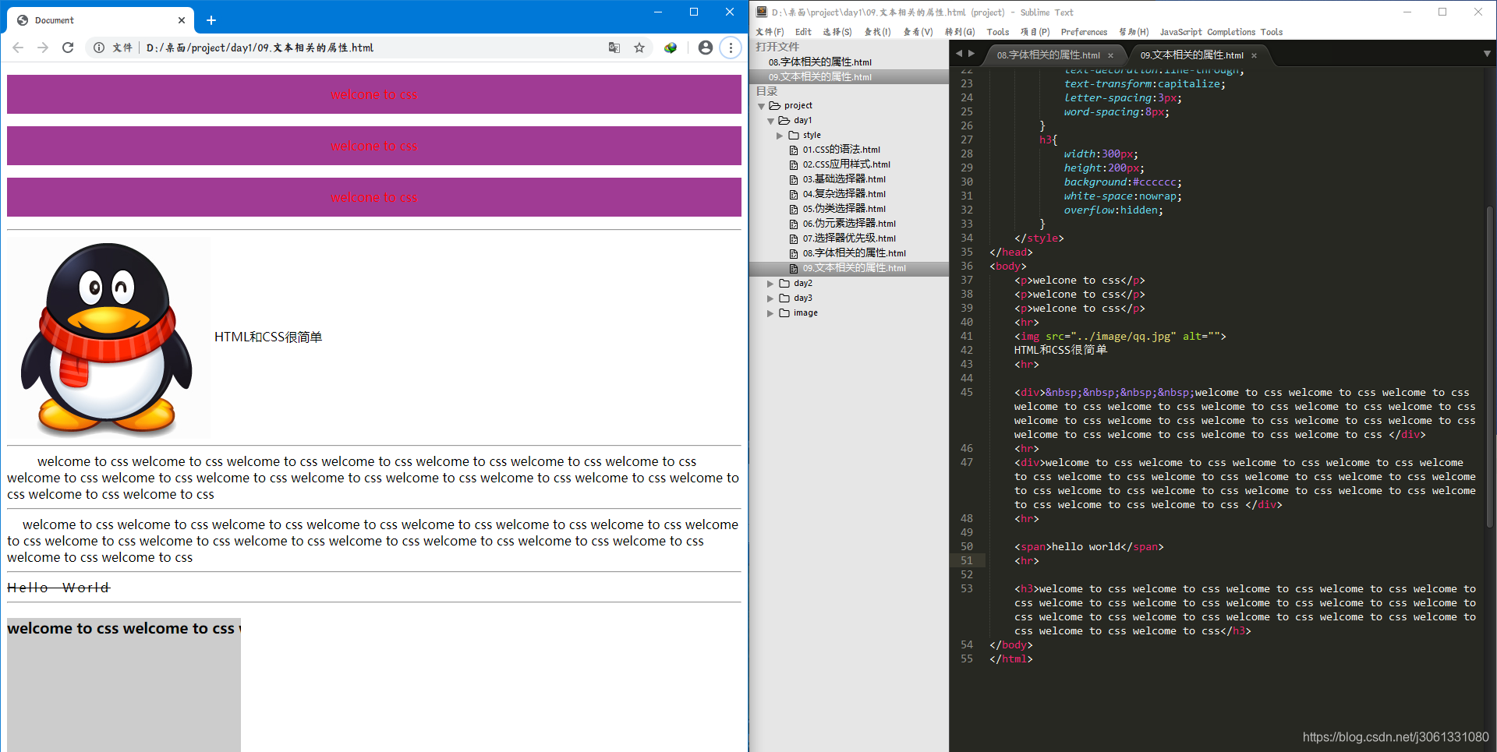
Task: Click the day1 folder icon
Action: pyautogui.click(x=784, y=120)
